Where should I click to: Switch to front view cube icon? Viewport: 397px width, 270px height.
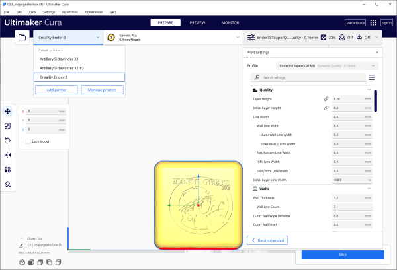click(x=31, y=263)
